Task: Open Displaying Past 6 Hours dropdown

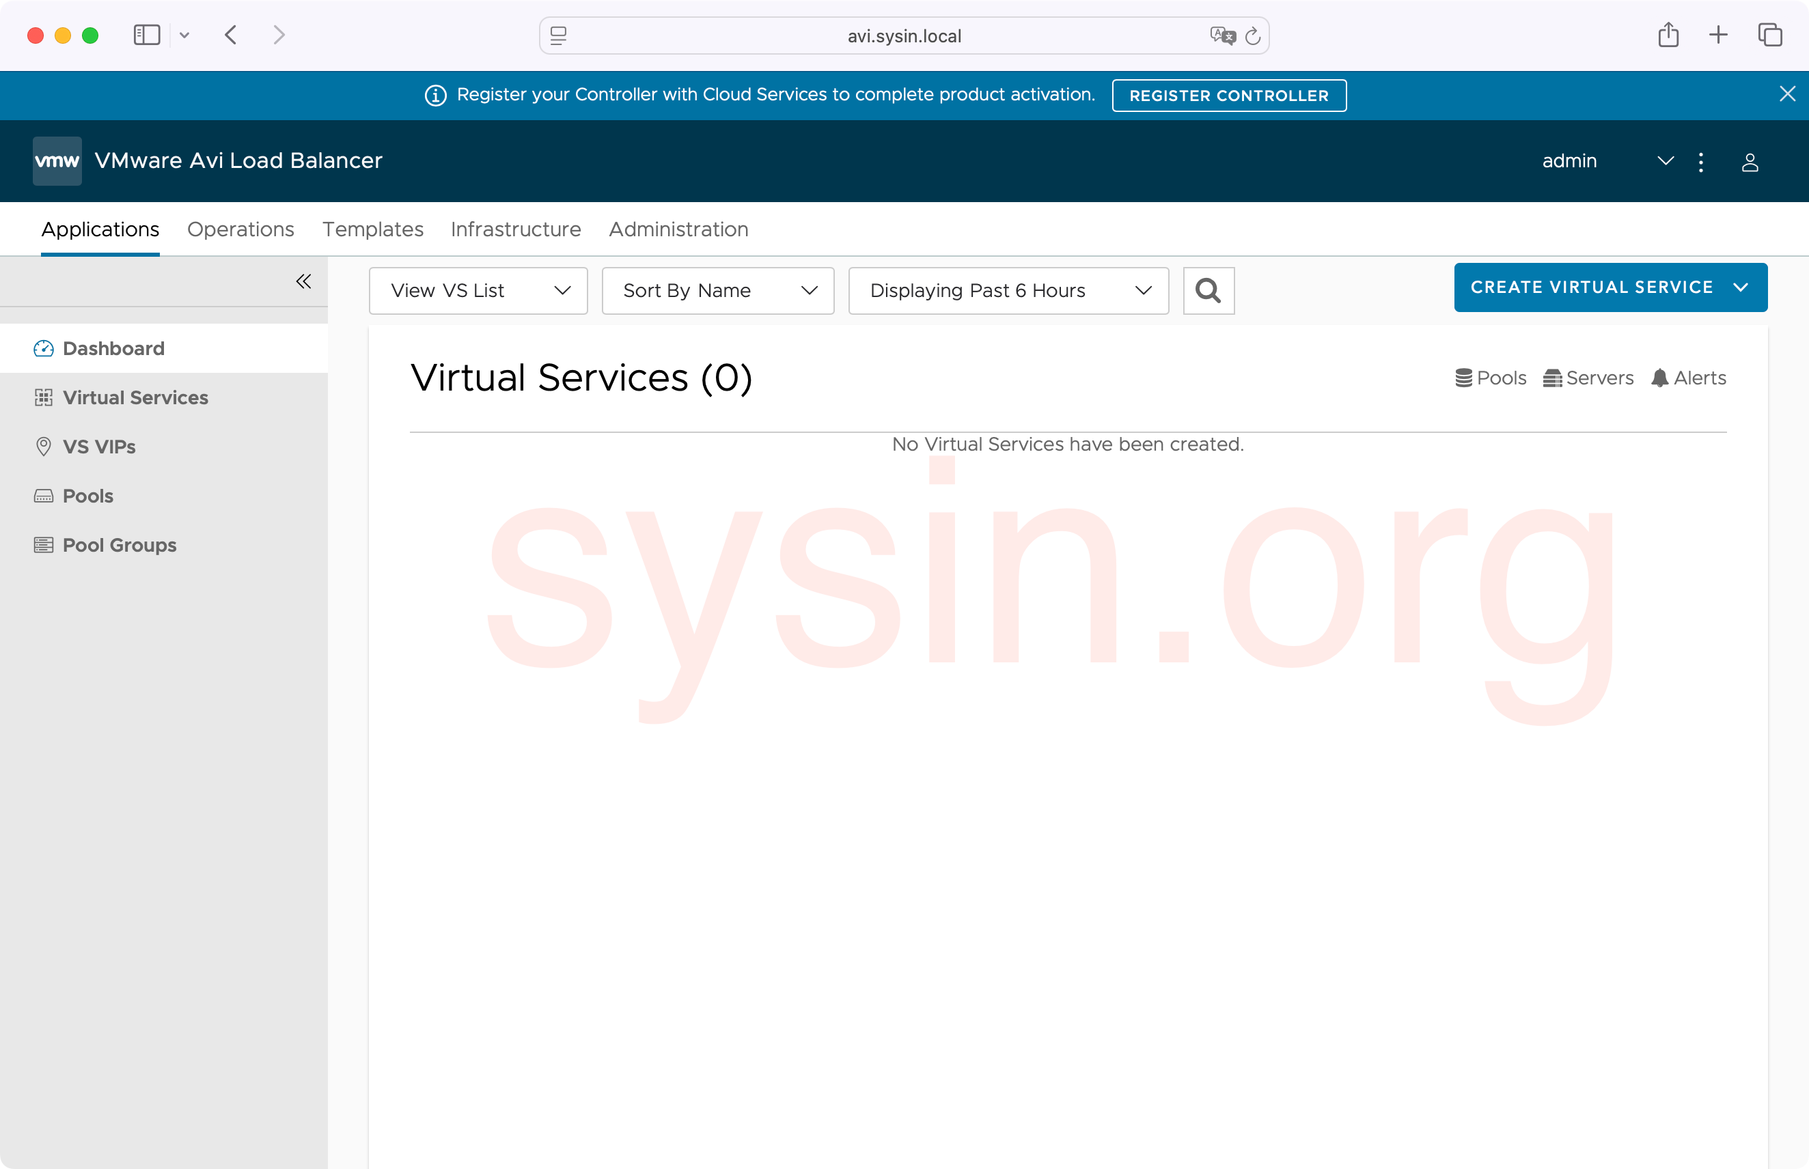Action: pos(1008,291)
